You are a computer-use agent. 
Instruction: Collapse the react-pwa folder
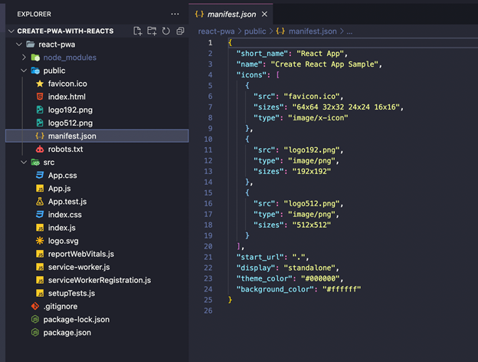click(x=19, y=44)
